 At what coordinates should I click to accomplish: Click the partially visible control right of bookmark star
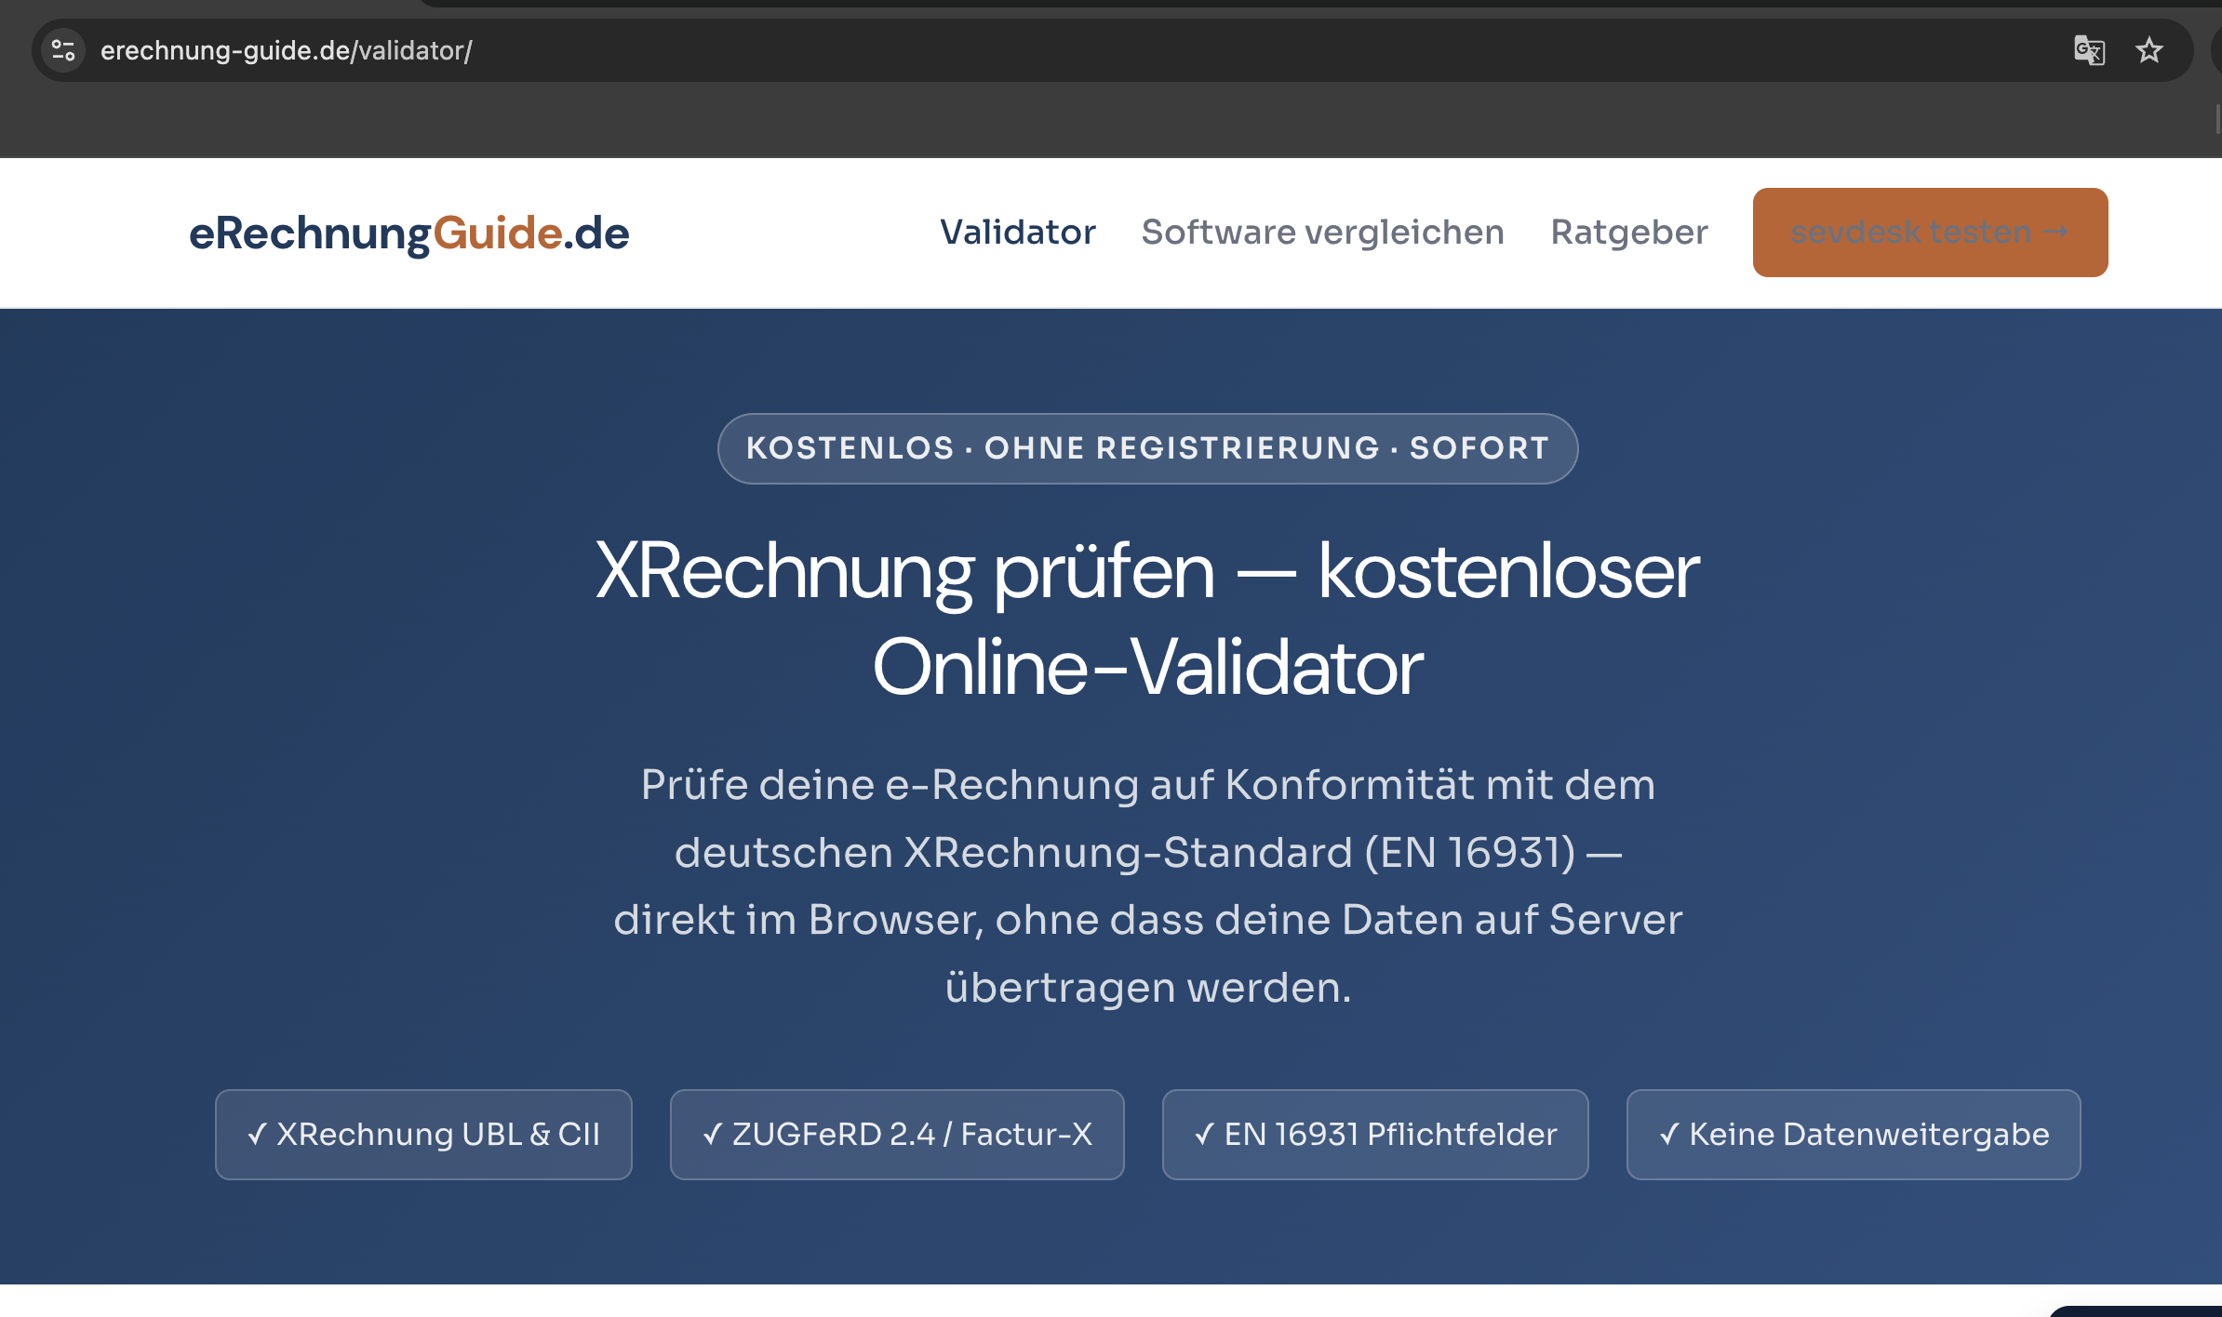[2215, 50]
